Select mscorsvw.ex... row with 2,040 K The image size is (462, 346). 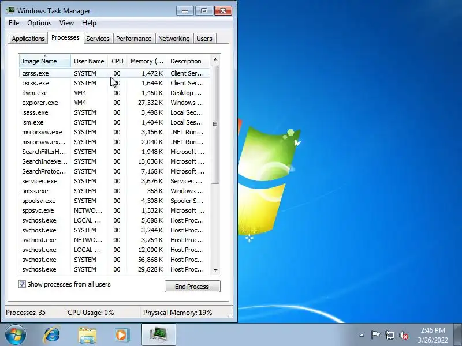coord(114,142)
